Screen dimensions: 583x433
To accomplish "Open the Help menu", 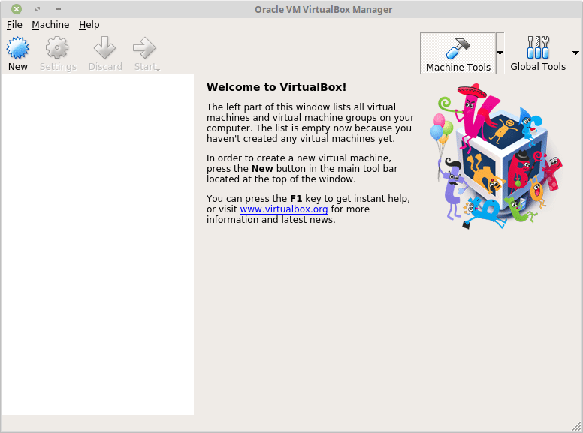I will 89,25.
